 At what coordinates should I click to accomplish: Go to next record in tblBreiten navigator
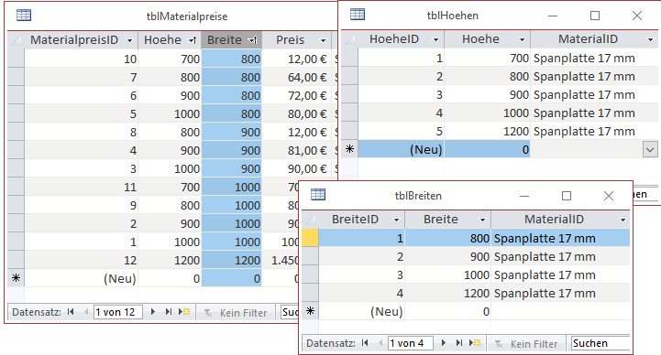tap(444, 343)
